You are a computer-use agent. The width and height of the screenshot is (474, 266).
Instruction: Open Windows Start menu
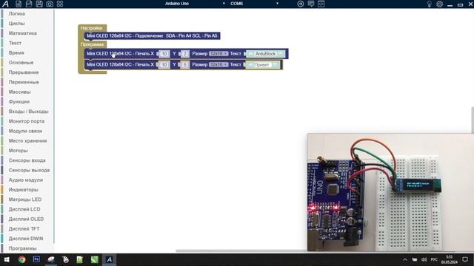point(7,259)
